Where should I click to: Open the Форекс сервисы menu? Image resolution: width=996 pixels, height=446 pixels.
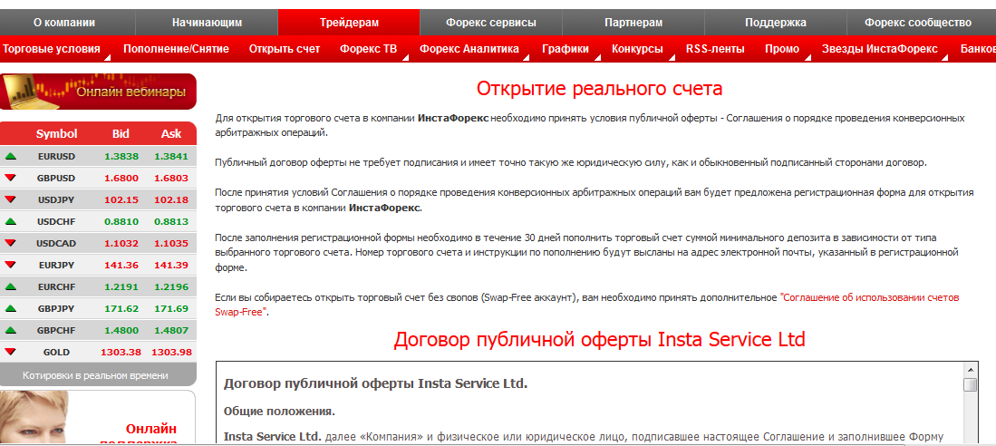point(491,23)
